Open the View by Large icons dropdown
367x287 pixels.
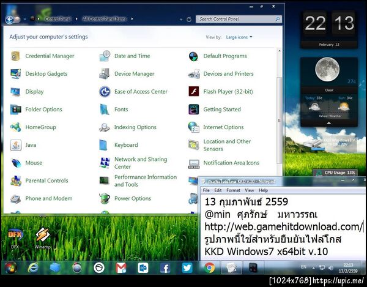(x=239, y=37)
